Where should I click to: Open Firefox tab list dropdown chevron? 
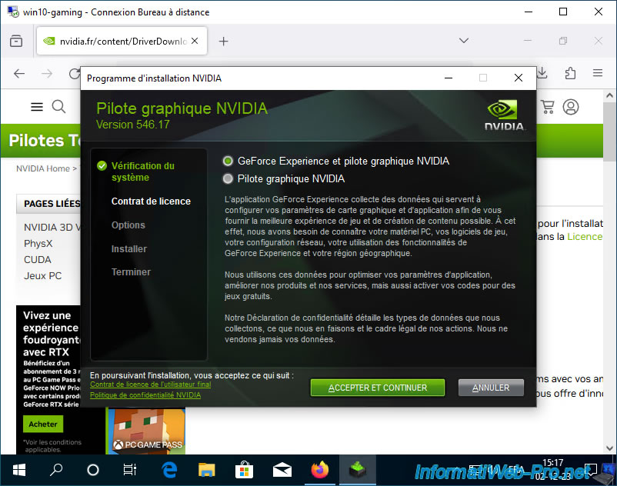pyautogui.click(x=464, y=41)
